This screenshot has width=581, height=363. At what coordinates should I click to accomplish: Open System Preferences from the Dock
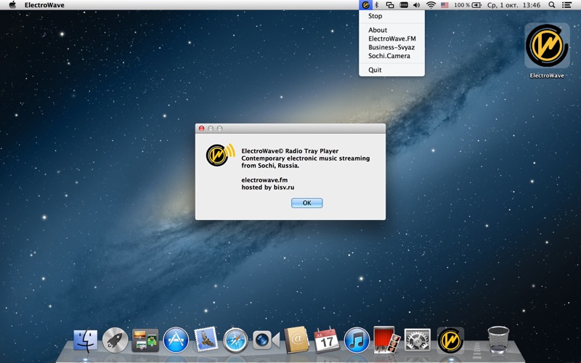pyautogui.click(x=417, y=340)
